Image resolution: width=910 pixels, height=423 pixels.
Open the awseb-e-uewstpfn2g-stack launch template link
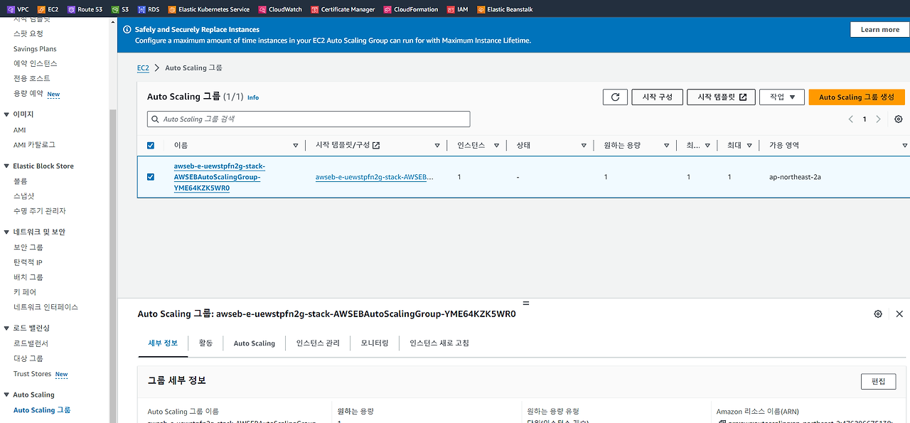tap(375, 177)
